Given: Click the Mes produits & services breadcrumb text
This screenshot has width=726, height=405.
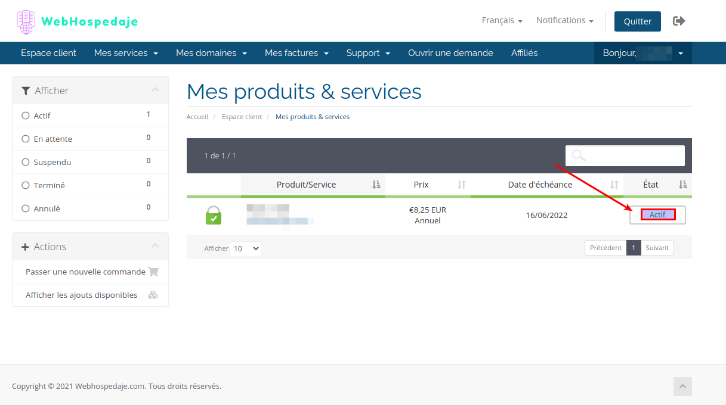Looking at the screenshot, I should point(313,117).
